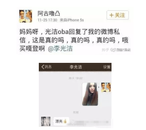Tap the avatar next to the 漂亮 reply

point(46,121)
